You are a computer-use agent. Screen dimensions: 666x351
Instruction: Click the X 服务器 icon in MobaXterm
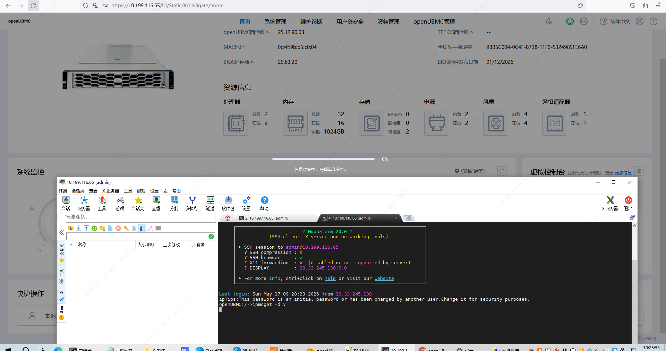coord(610,203)
